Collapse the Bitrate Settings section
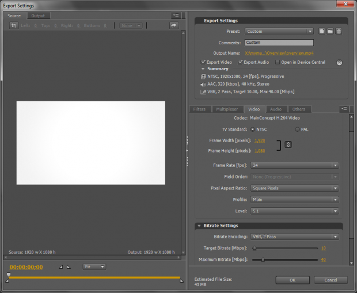The image size is (357, 293). pos(199,226)
